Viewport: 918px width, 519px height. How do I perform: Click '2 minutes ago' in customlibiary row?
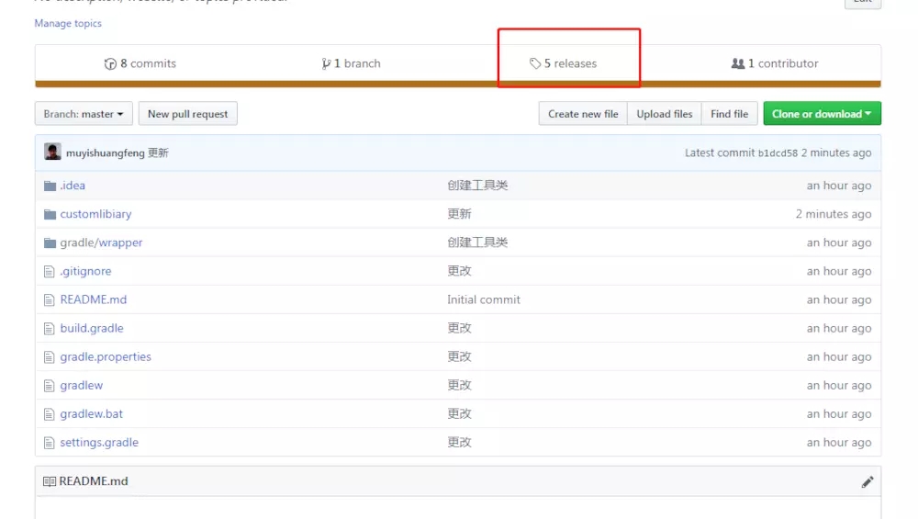coord(834,214)
